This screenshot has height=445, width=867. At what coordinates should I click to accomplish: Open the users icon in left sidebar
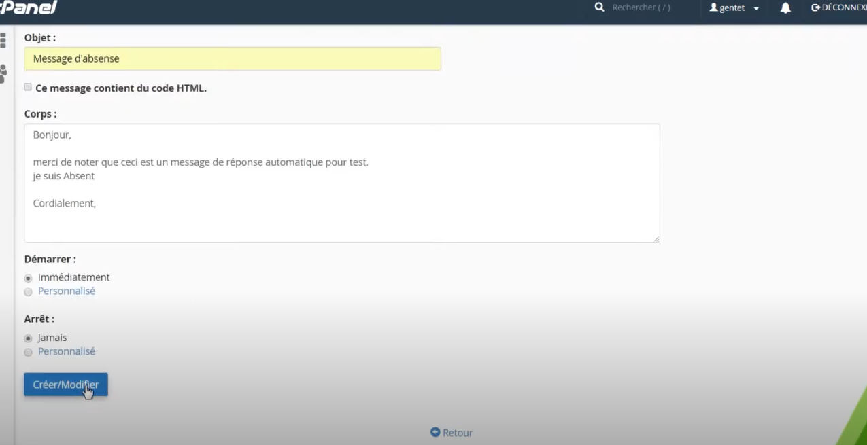click(x=3, y=73)
